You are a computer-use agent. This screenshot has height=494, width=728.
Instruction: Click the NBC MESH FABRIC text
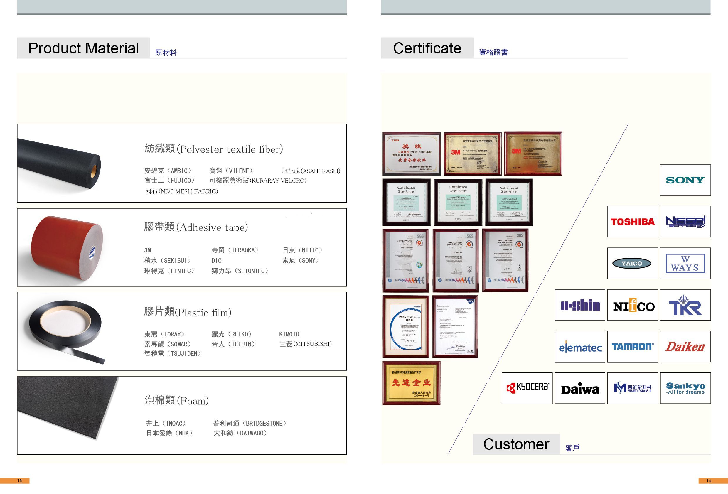click(181, 191)
